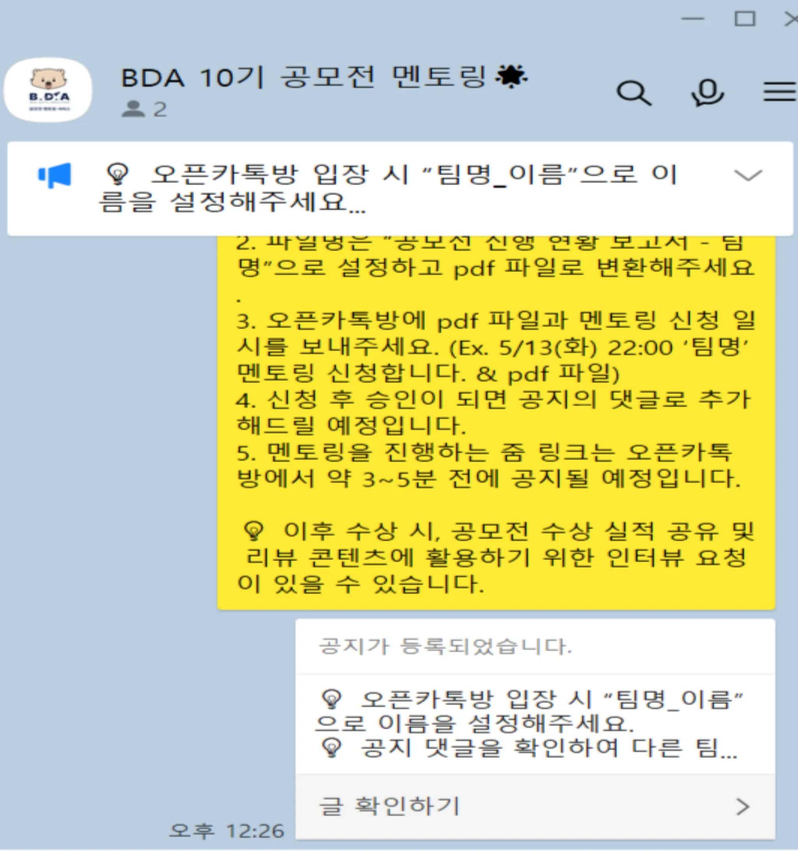The image size is (798, 851).
Task: Maximize the chat window
Action: coord(745,19)
